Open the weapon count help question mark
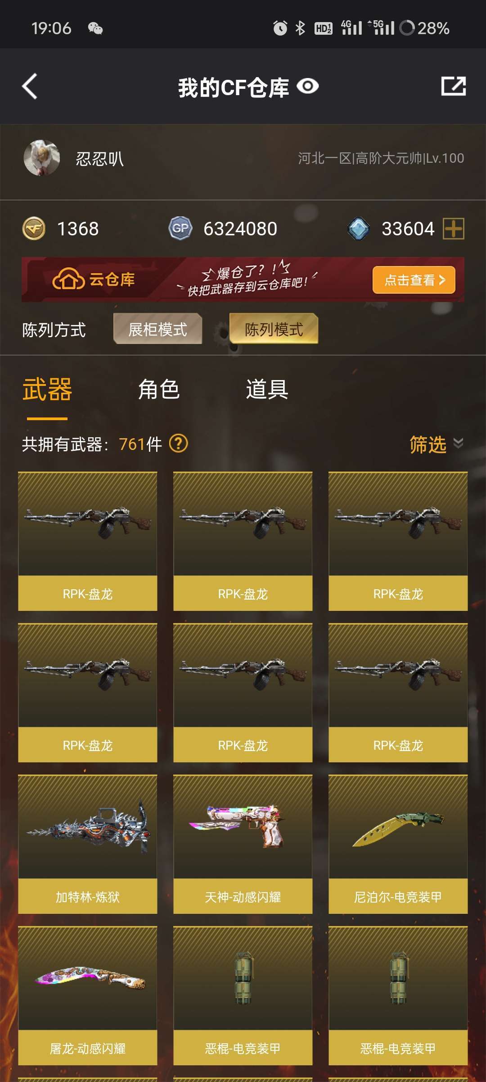This screenshot has height=1082, width=486. 178,444
